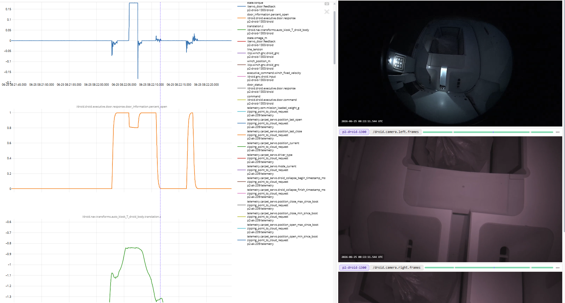This screenshot has height=303, width=565.
Task: Toggle door.command trace in legend
Action: pyautogui.click(x=267, y=100)
